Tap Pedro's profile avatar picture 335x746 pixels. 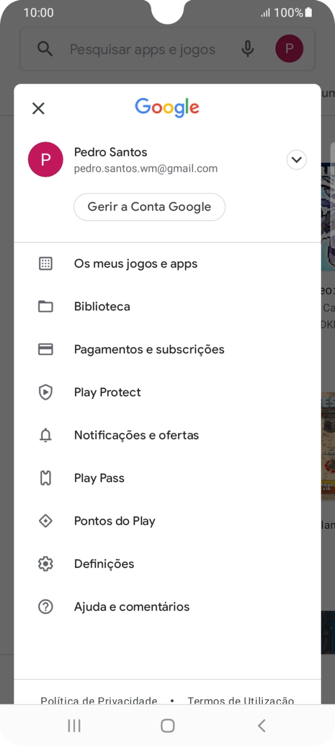click(45, 160)
